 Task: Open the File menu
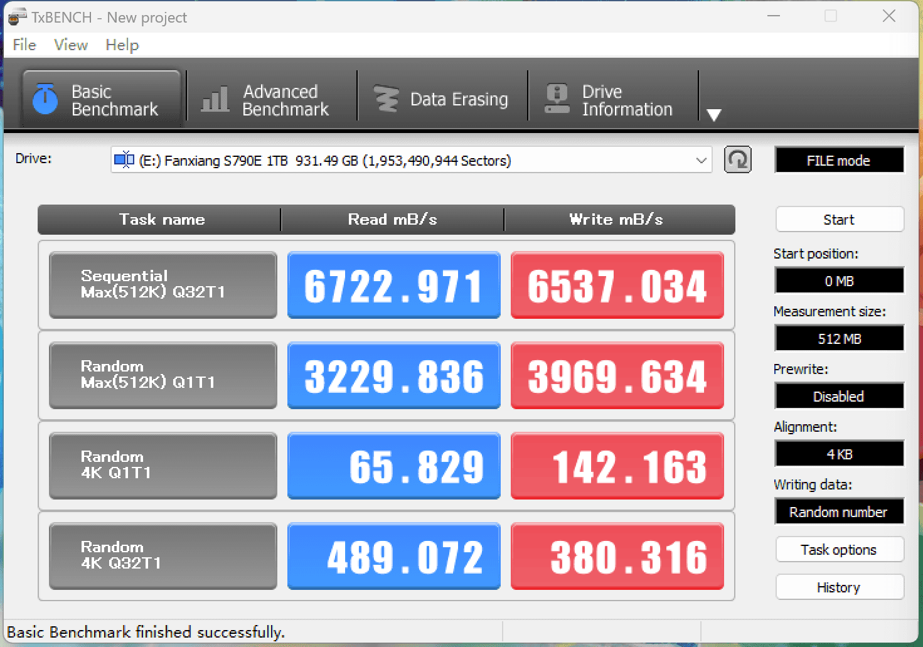pyautogui.click(x=23, y=45)
